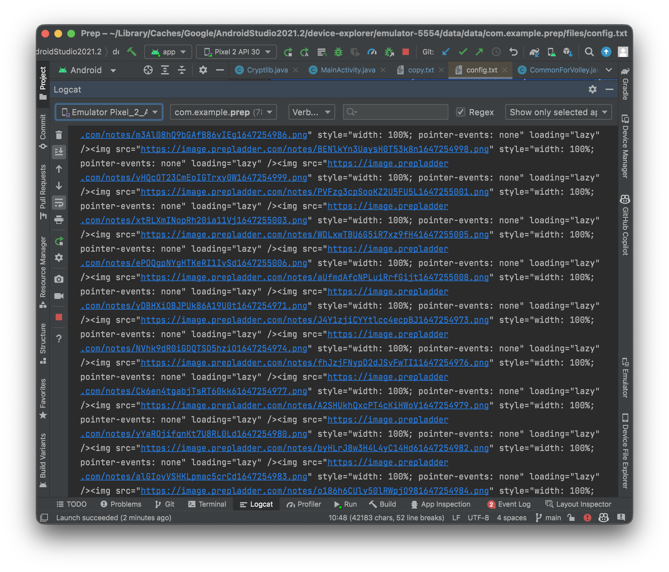
Task: Open the GitHub Copilot side panel
Action: [625, 225]
